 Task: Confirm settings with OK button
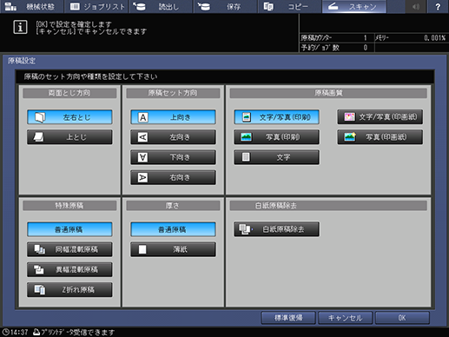pyautogui.click(x=402, y=318)
